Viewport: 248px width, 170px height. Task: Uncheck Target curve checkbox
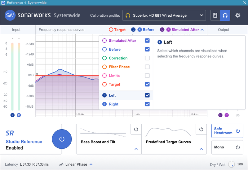(147, 84)
